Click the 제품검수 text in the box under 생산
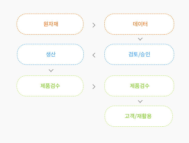189x143 pixels. click(x=50, y=86)
